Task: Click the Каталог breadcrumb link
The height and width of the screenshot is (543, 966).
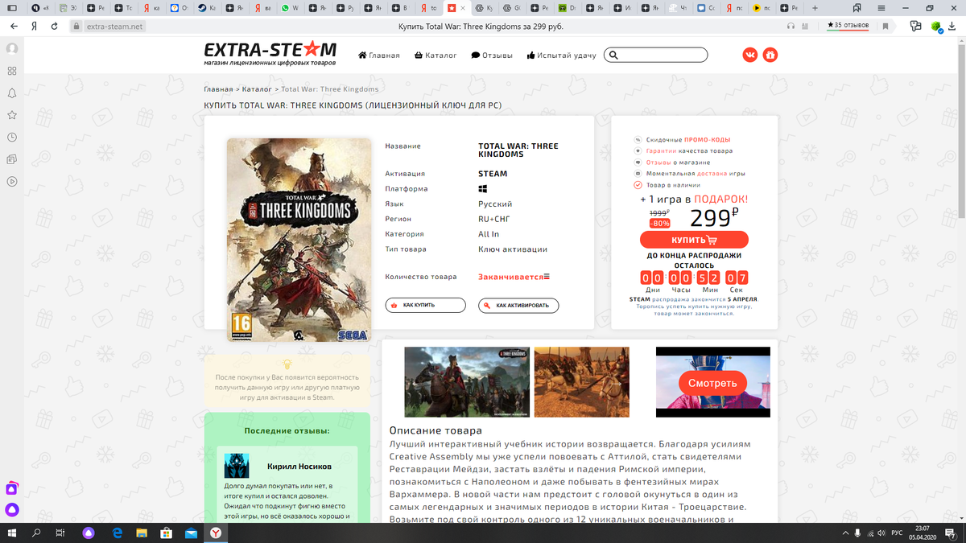Action: [257, 89]
